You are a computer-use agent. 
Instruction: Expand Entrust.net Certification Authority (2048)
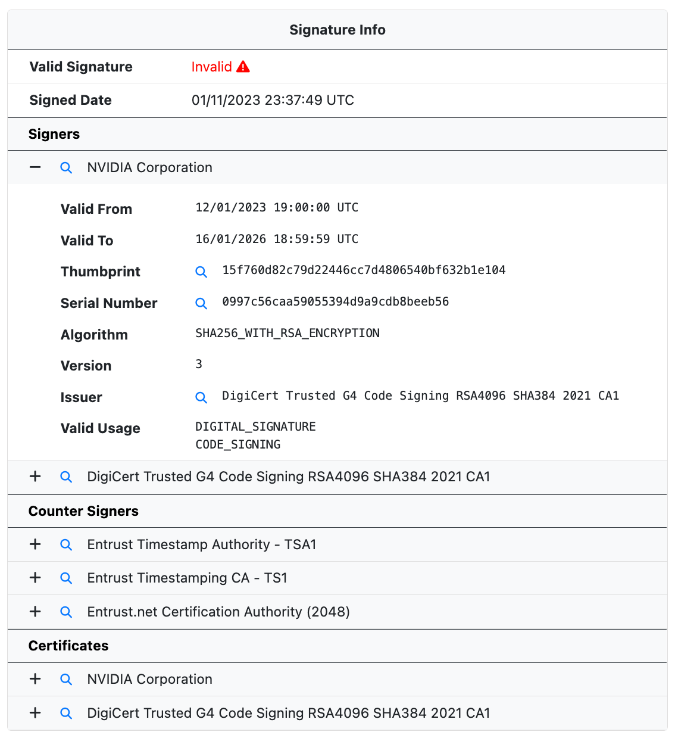(35, 612)
